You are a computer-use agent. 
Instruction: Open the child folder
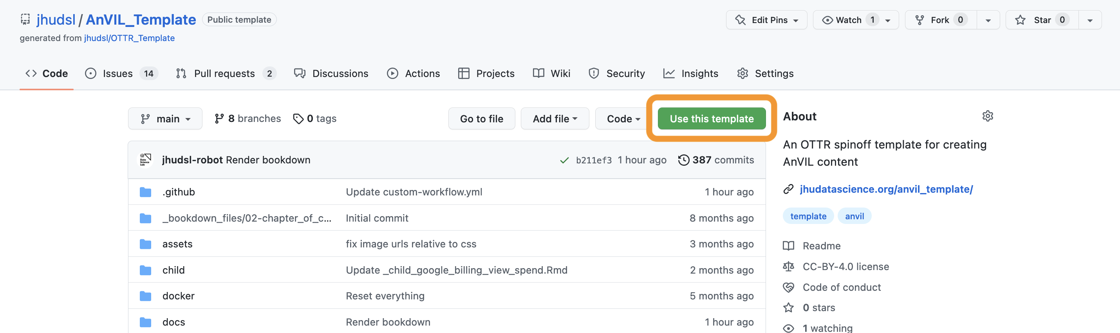tap(173, 270)
